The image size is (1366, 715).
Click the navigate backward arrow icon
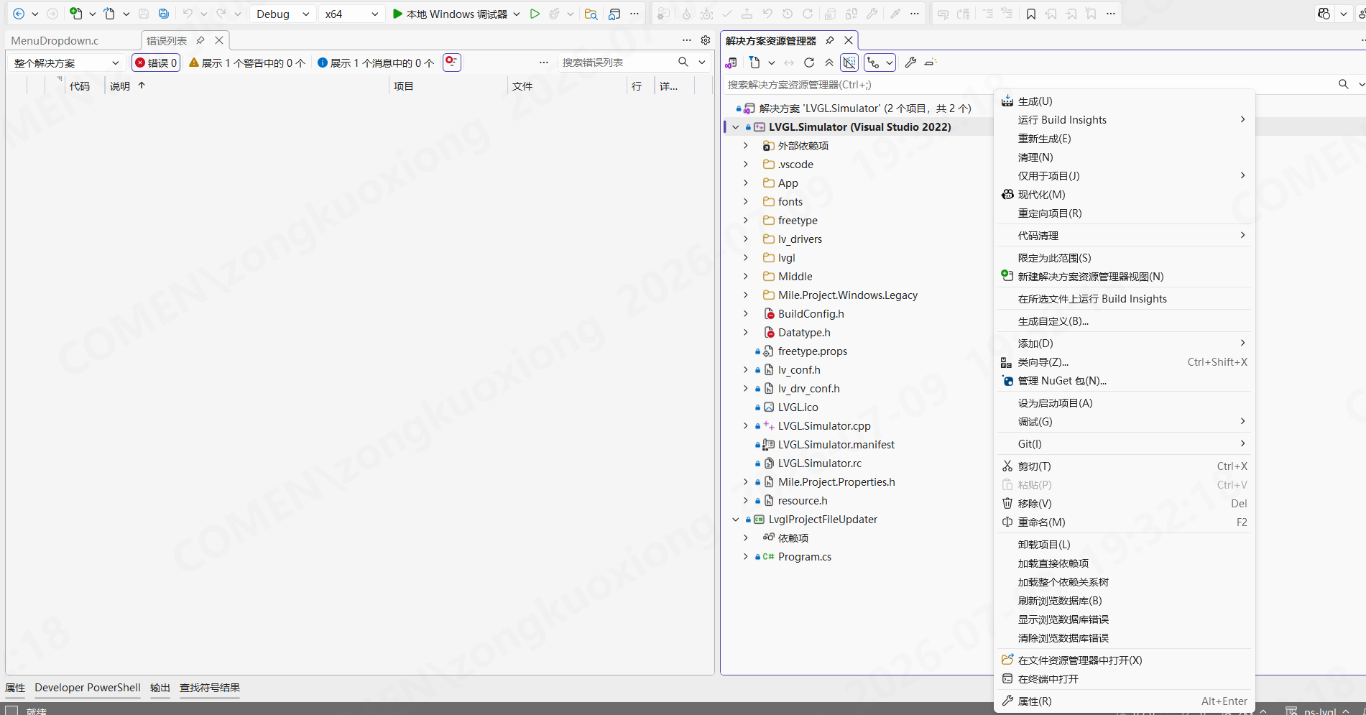[x=19, y=14]
